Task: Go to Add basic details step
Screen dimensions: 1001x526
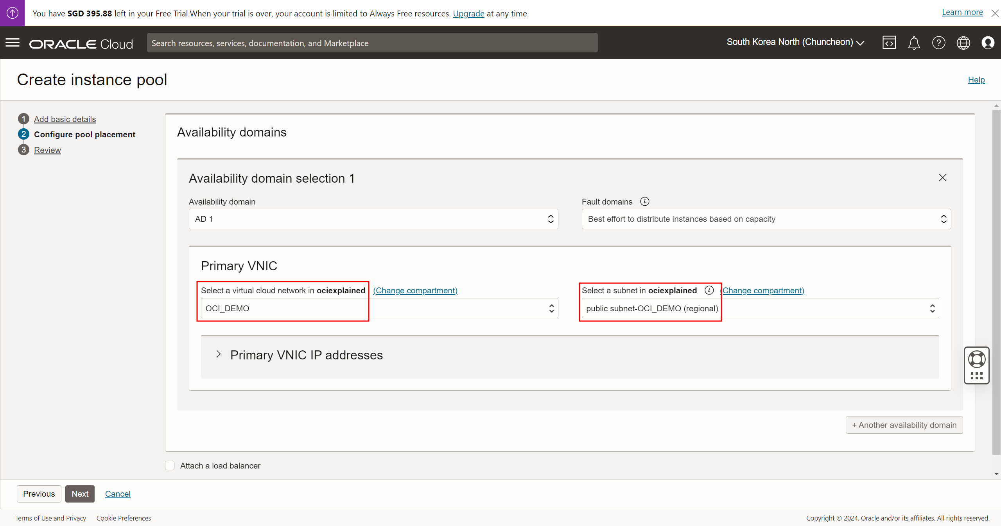Action: pyautogui.click(x=65, y=119)
